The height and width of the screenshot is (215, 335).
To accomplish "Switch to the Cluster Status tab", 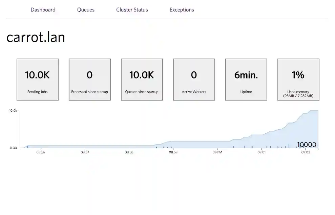I will pos(132,10).
